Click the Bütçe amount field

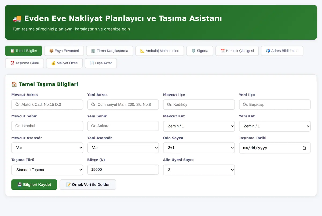pyautogui.click(x=123, y=170)
